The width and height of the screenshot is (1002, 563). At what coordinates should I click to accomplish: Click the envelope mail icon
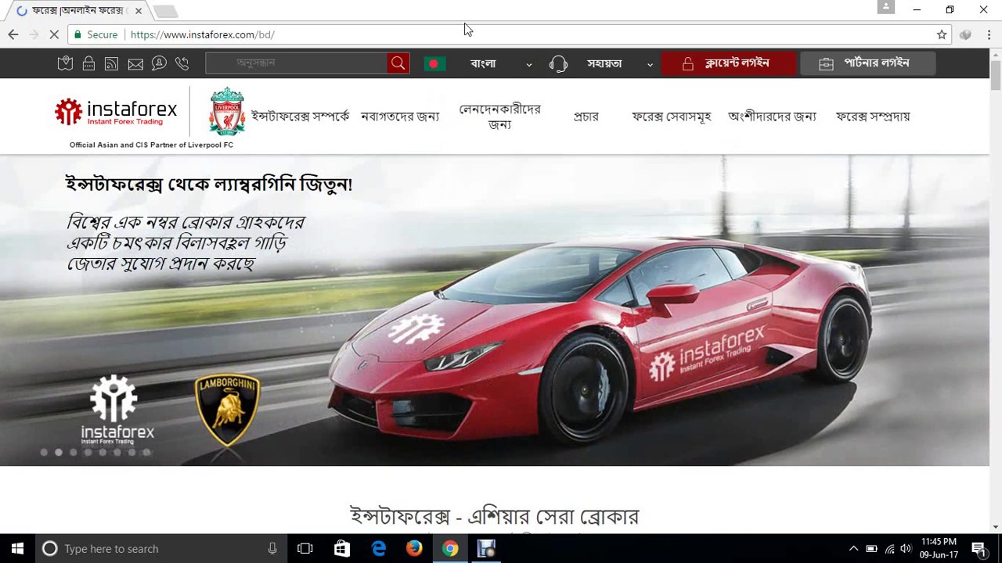click(135, 64)
